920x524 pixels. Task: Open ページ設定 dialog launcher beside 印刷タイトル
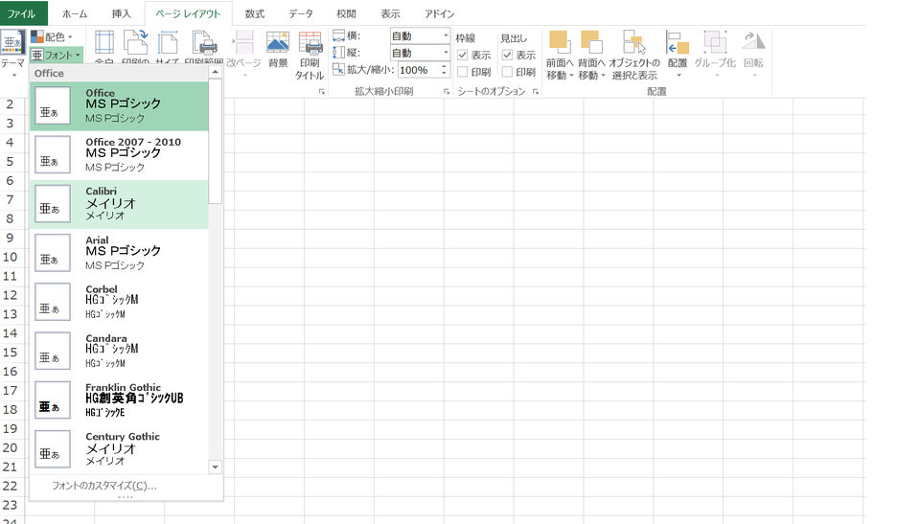(322, 92)
